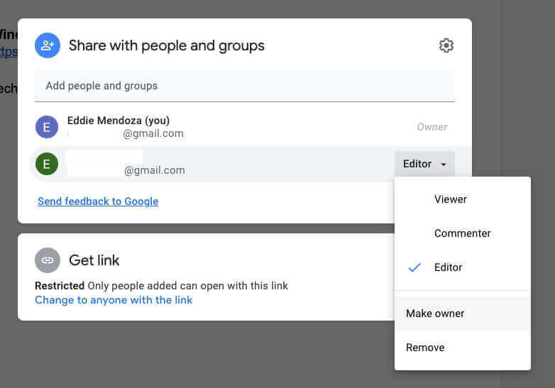This screenshot has height=388, width=555.
Task: Click the green E avatar of the editor
Action: (47, 164)
